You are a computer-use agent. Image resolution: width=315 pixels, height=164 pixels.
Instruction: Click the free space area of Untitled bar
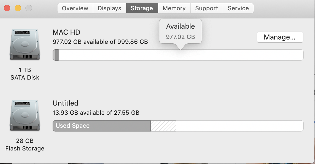click(239, 126)
